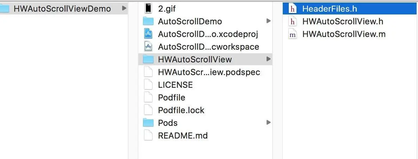Viewport: 418px width, 159px height.
Task: Expand the AutoScrollDemo folder arrow
Action: tap(268, 21)
